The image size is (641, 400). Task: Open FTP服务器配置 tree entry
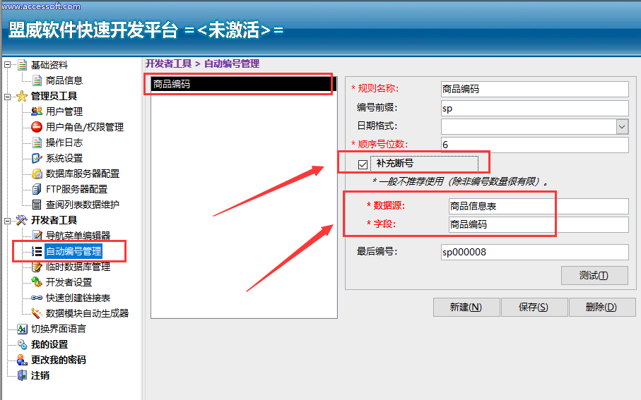pyautogui.click(x=76, y=189)
